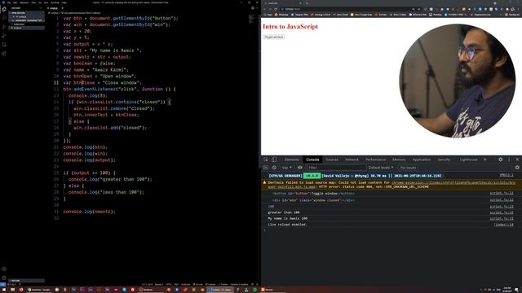Image resolution: width=522 pixels, height=293 pixels.
Task: Open source link beside Live reload enabled
Action: tap(504, 225)
